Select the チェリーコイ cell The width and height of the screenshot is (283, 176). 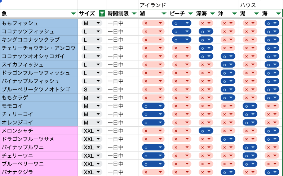[x=39, y=114]
